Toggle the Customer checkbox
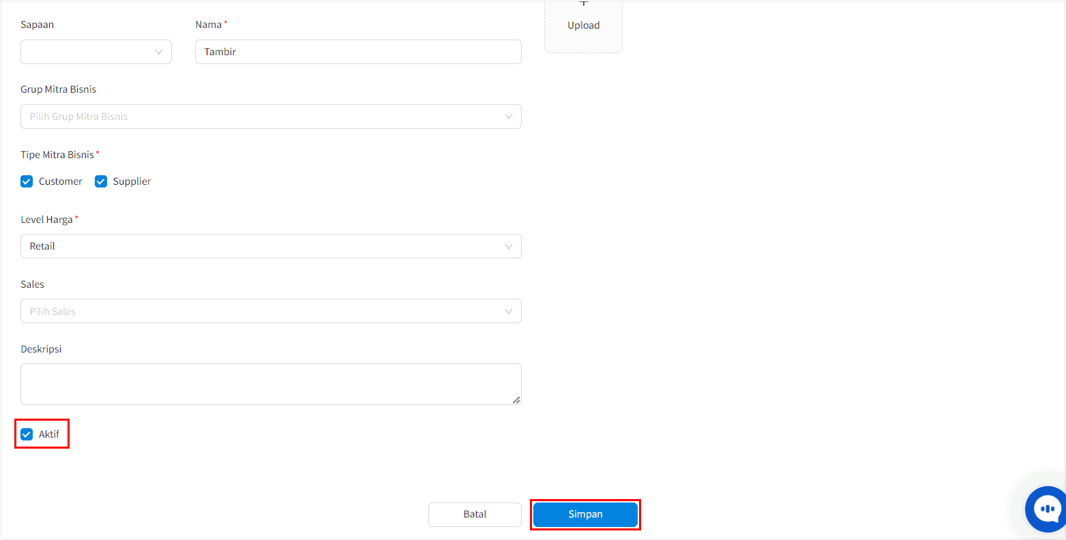 click(x=27, y=181)
